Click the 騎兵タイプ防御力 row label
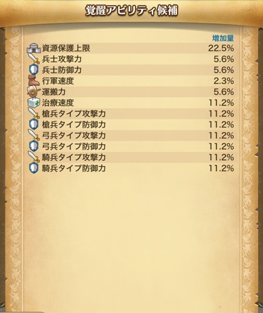Viewport: 263px width, 313px height. pyautogui.click(x=74, y=168)
